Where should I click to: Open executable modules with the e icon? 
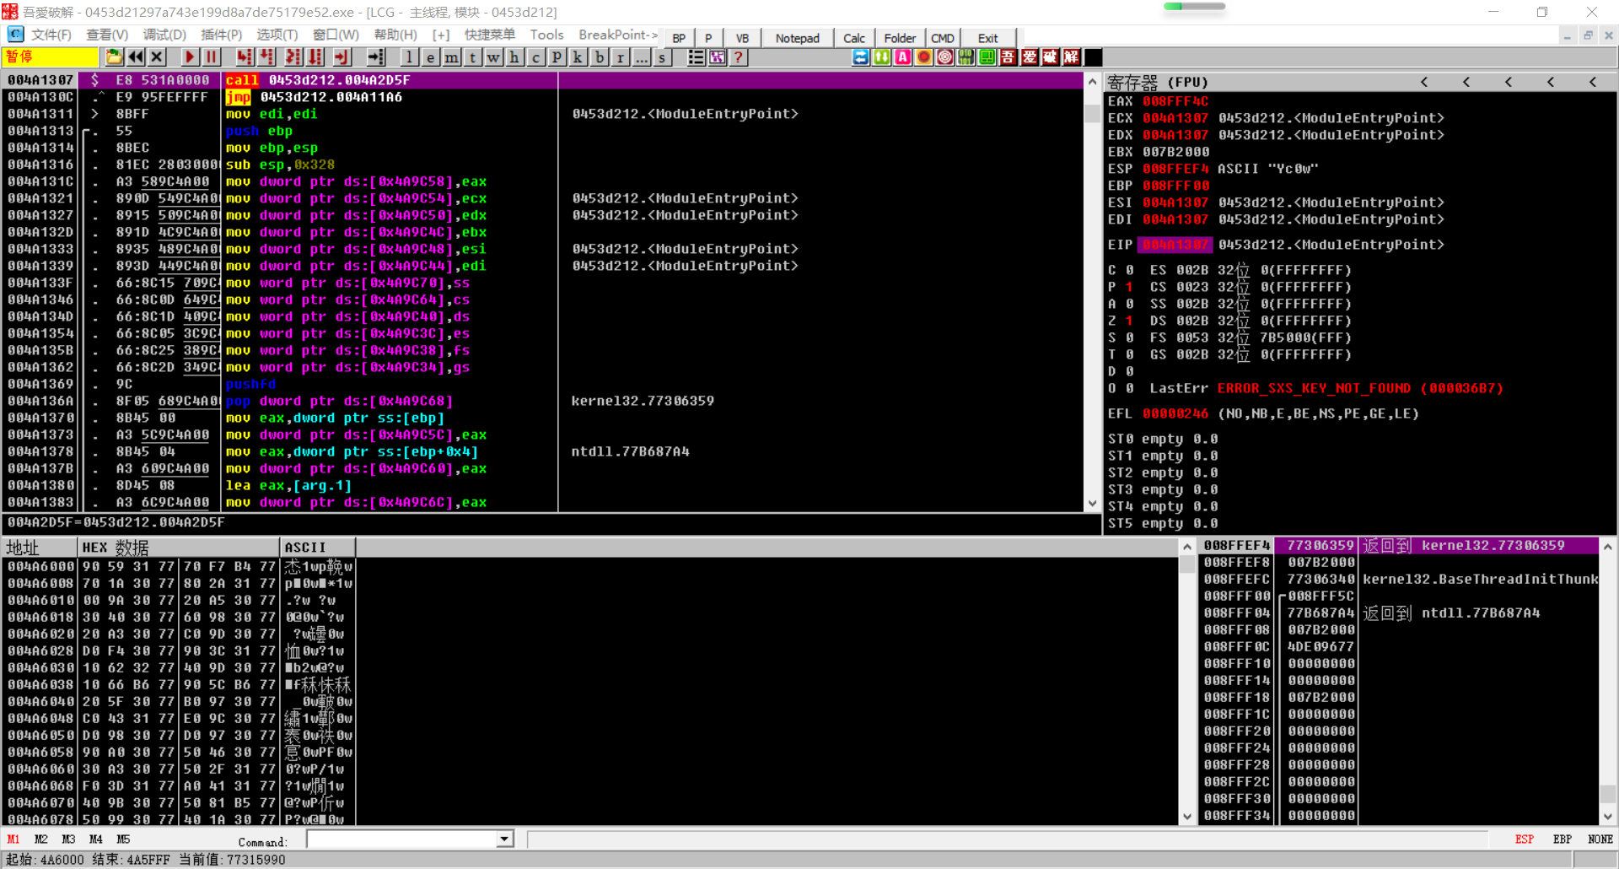pos(430,57)
